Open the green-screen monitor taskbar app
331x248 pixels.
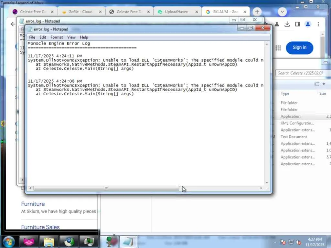(89, 242)
